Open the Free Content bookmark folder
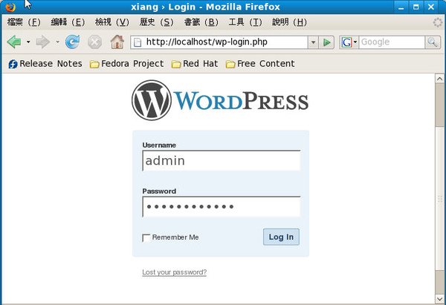This screenshot has width=446, height=305. tap(260, 64)
